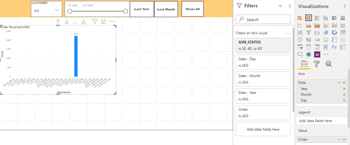Collapse the Visualizations pane

click(345, 6)
